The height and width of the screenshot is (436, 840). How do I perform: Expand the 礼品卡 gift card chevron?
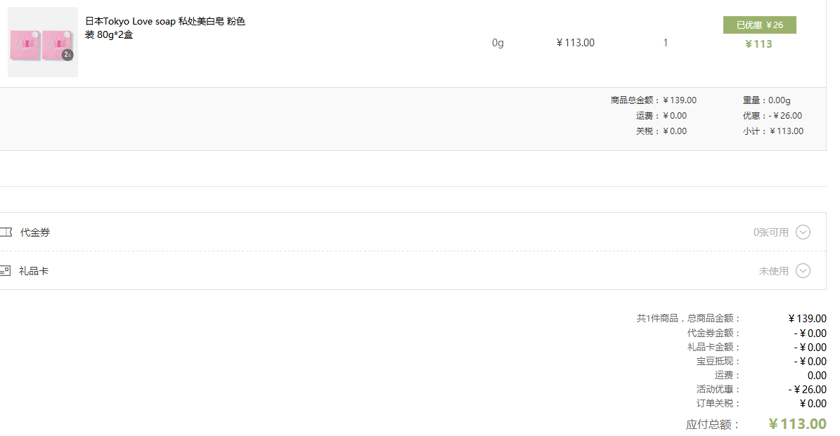(x=803, y=270)
